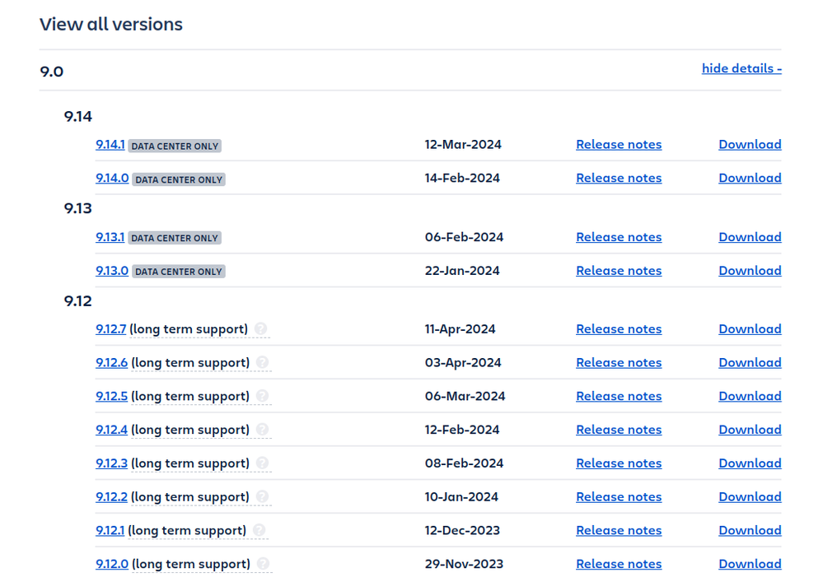Click the question mark after 9.12.2
Screen dimensions: 823x577
coord(262,496)
